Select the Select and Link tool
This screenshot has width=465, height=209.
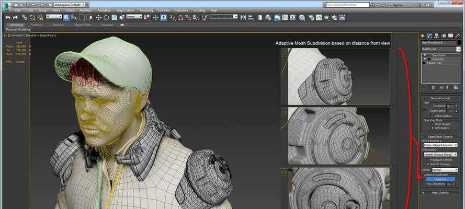coord(25,17)
